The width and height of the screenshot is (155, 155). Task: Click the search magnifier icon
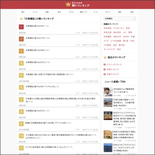(x=134, y=19)
